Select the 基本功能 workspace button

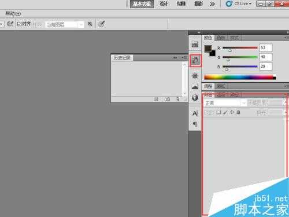coord(142,4)
